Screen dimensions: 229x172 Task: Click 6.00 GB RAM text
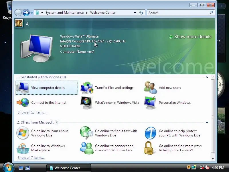click(70, 46)
